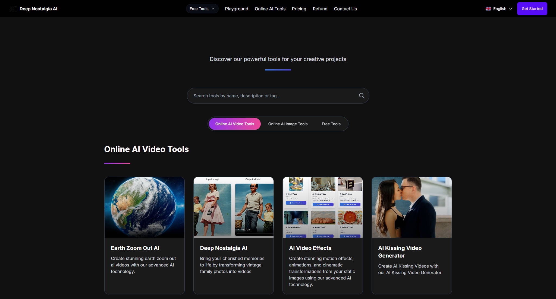Switch to Online AI Image Tools tab
Screen dimensions: 556x299
coord(288,124)
